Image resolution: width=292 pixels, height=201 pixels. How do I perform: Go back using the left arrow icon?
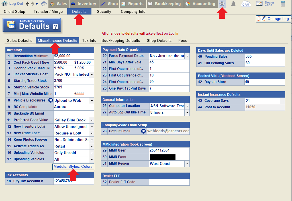tap(28, 3)
